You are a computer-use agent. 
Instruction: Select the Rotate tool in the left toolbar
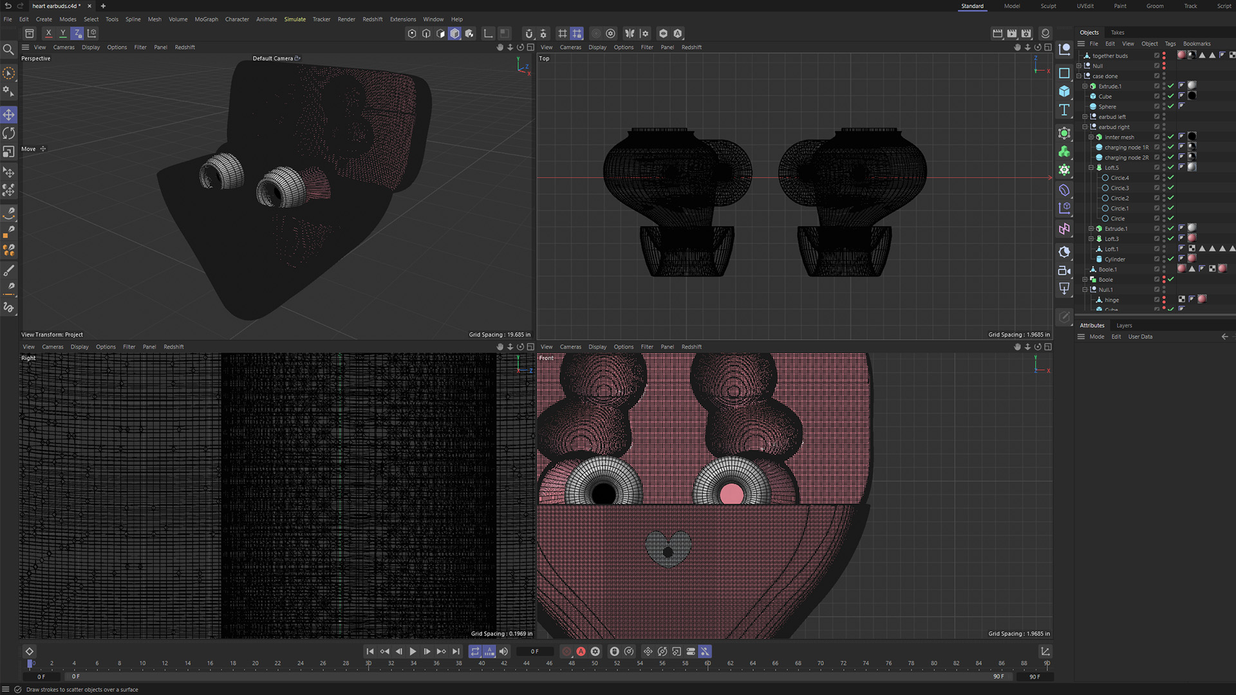point(9,133)
